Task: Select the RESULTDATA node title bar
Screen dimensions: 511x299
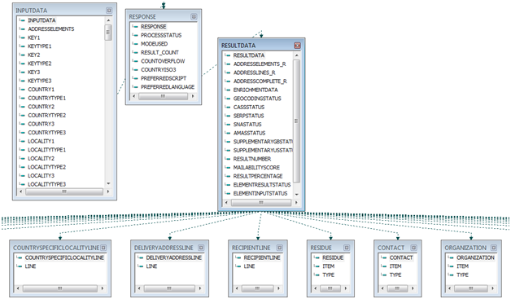Action: [x=257, y=46]
